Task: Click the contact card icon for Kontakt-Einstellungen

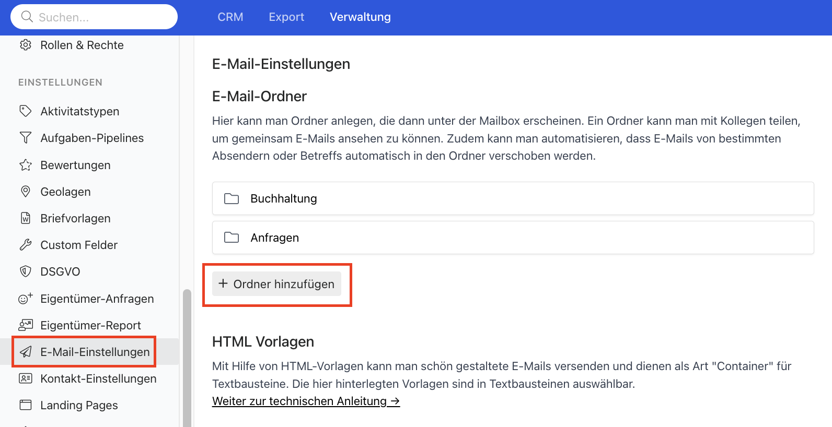Action: (25, 378)
